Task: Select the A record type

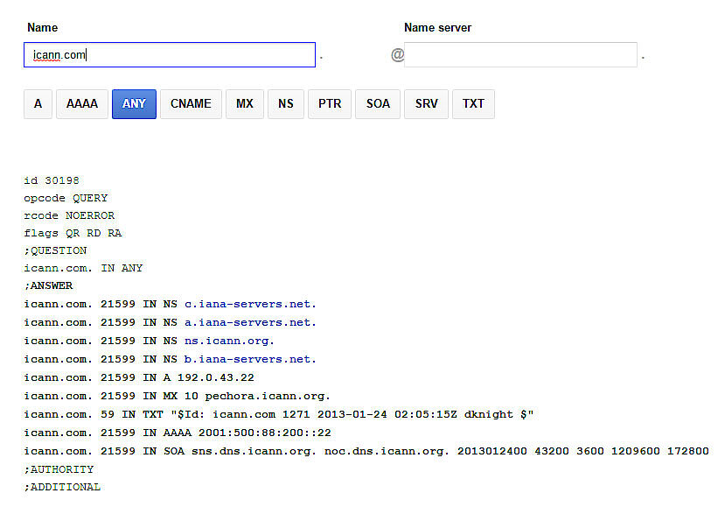Action: tap(38, 103)
